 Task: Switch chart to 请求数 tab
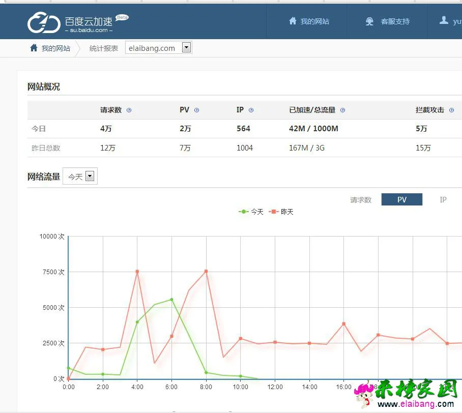[361, 200]
